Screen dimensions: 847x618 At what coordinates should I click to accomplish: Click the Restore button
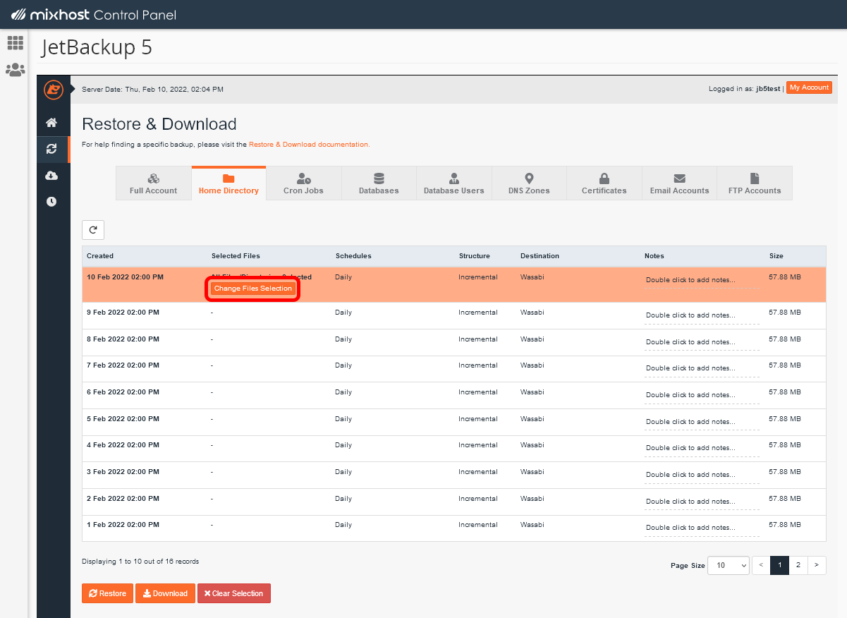pyautogui.click(x=107, y=593)
